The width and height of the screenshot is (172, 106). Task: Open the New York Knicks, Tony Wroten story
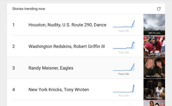coord(58,90)
